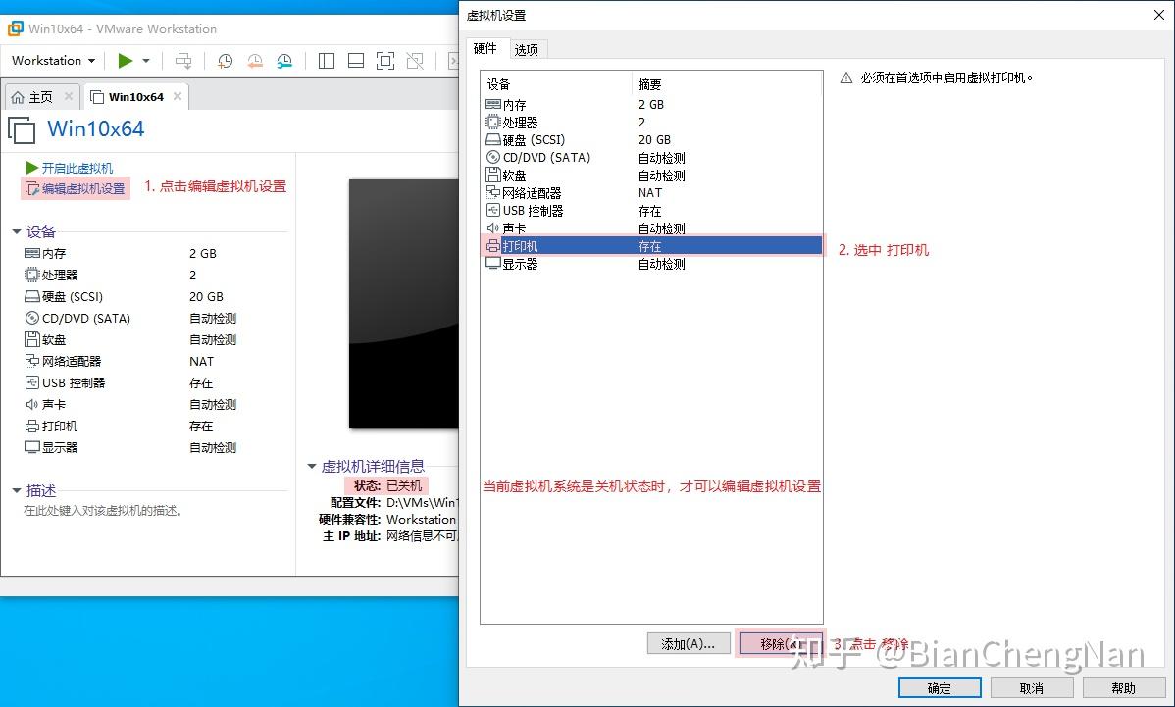
Task: Open the Workstation menu
Action: [51, 60]
